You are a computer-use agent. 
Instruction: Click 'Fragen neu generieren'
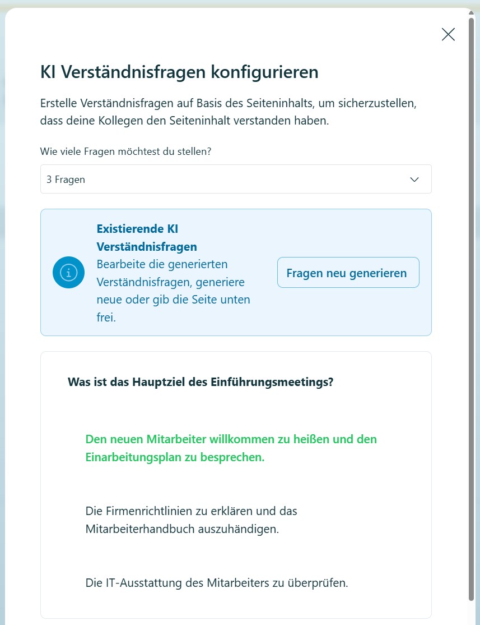coord(348,273)
